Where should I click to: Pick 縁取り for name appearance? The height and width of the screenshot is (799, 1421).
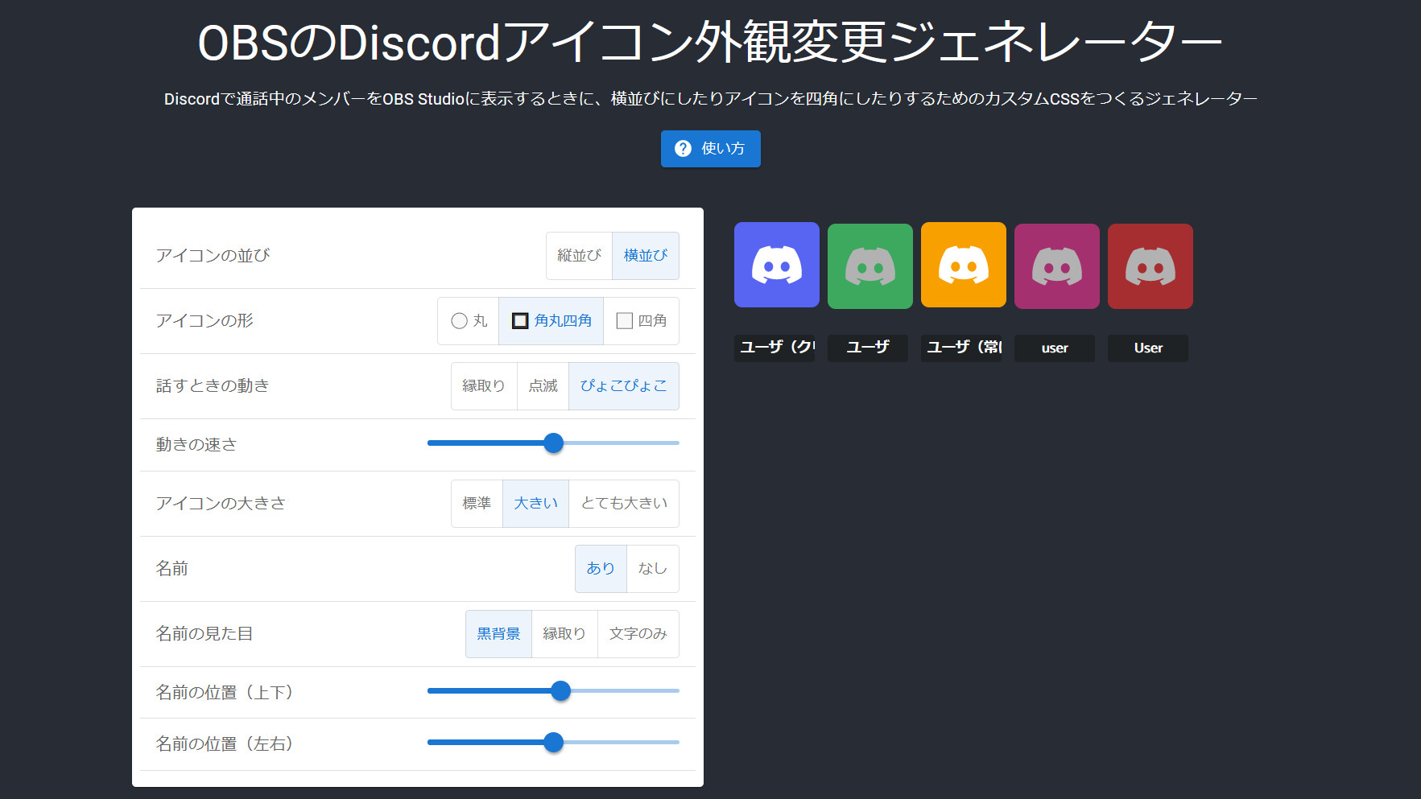coord(564,634)
